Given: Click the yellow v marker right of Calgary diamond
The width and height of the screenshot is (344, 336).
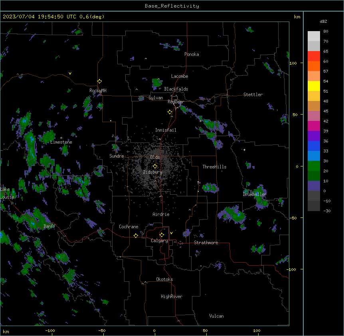Looking at the screenshot, I should pos(171,233).
